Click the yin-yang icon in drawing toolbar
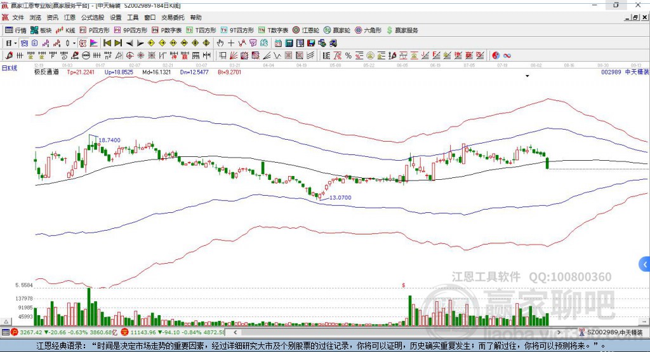Image resolution: width=650 pixels, height=352 pixels. 496,56
